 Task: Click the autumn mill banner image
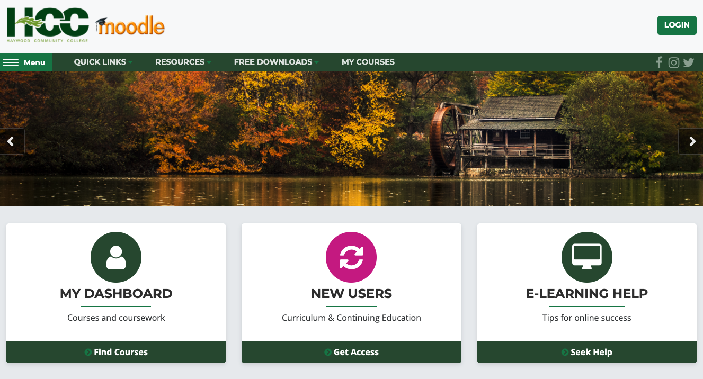pos(351,139)
